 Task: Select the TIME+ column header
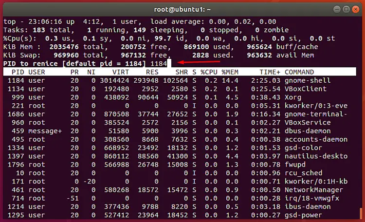(x=270, y=72)
